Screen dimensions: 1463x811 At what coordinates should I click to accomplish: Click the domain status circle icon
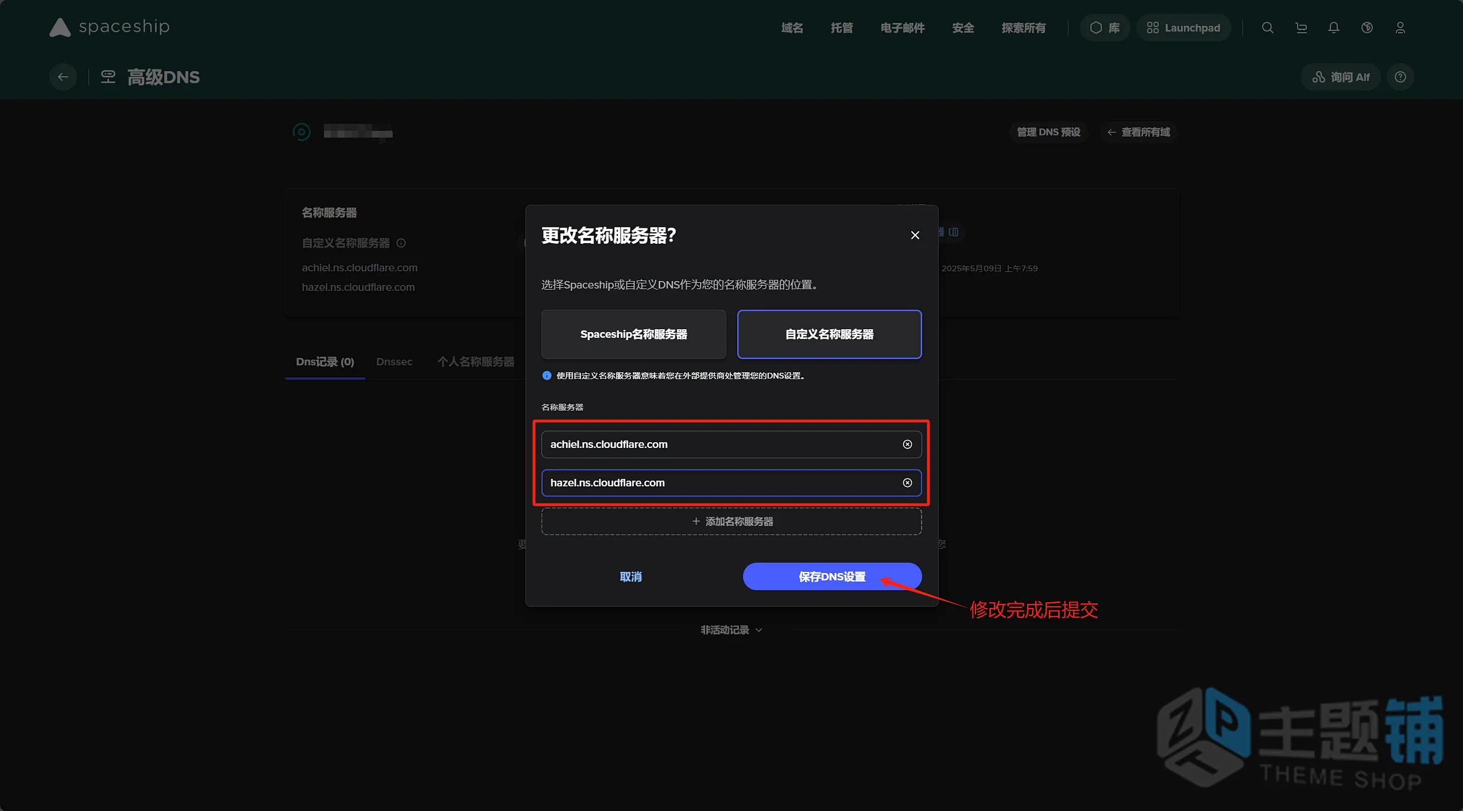tap(301, 132)
